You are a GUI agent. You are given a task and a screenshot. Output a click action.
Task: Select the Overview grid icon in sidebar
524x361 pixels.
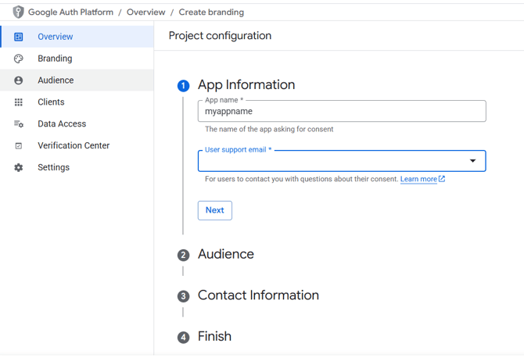19,37
